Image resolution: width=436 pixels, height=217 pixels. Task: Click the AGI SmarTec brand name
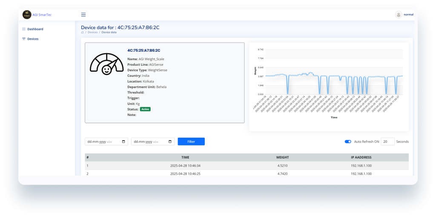[x=42, y=15]
